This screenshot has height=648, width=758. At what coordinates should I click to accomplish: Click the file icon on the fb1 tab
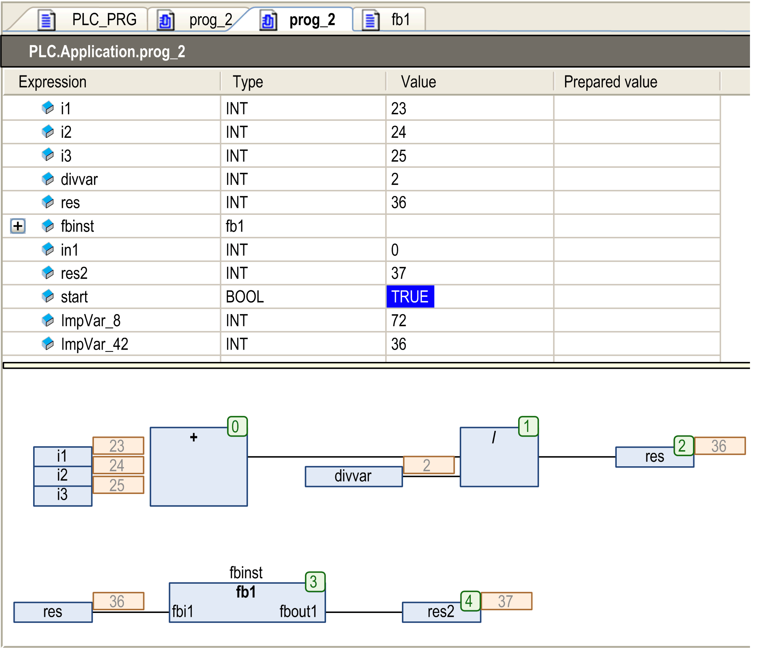tap(370, 20)
